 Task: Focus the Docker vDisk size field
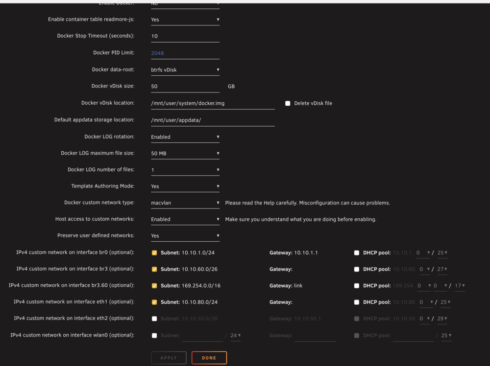pos(185,87)
